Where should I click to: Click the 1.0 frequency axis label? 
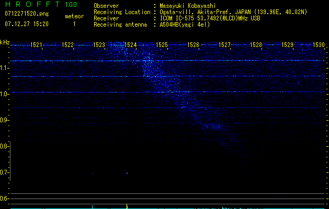pyautogui.click(x=4, y=94)
